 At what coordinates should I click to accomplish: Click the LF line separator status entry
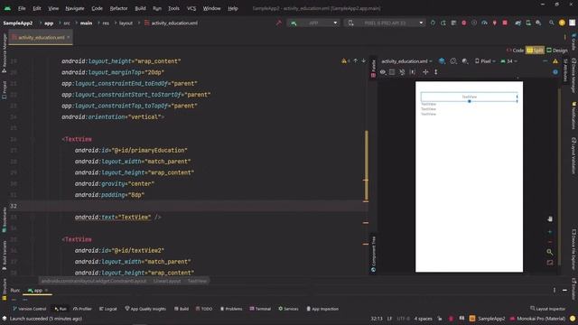pos(389,319)
